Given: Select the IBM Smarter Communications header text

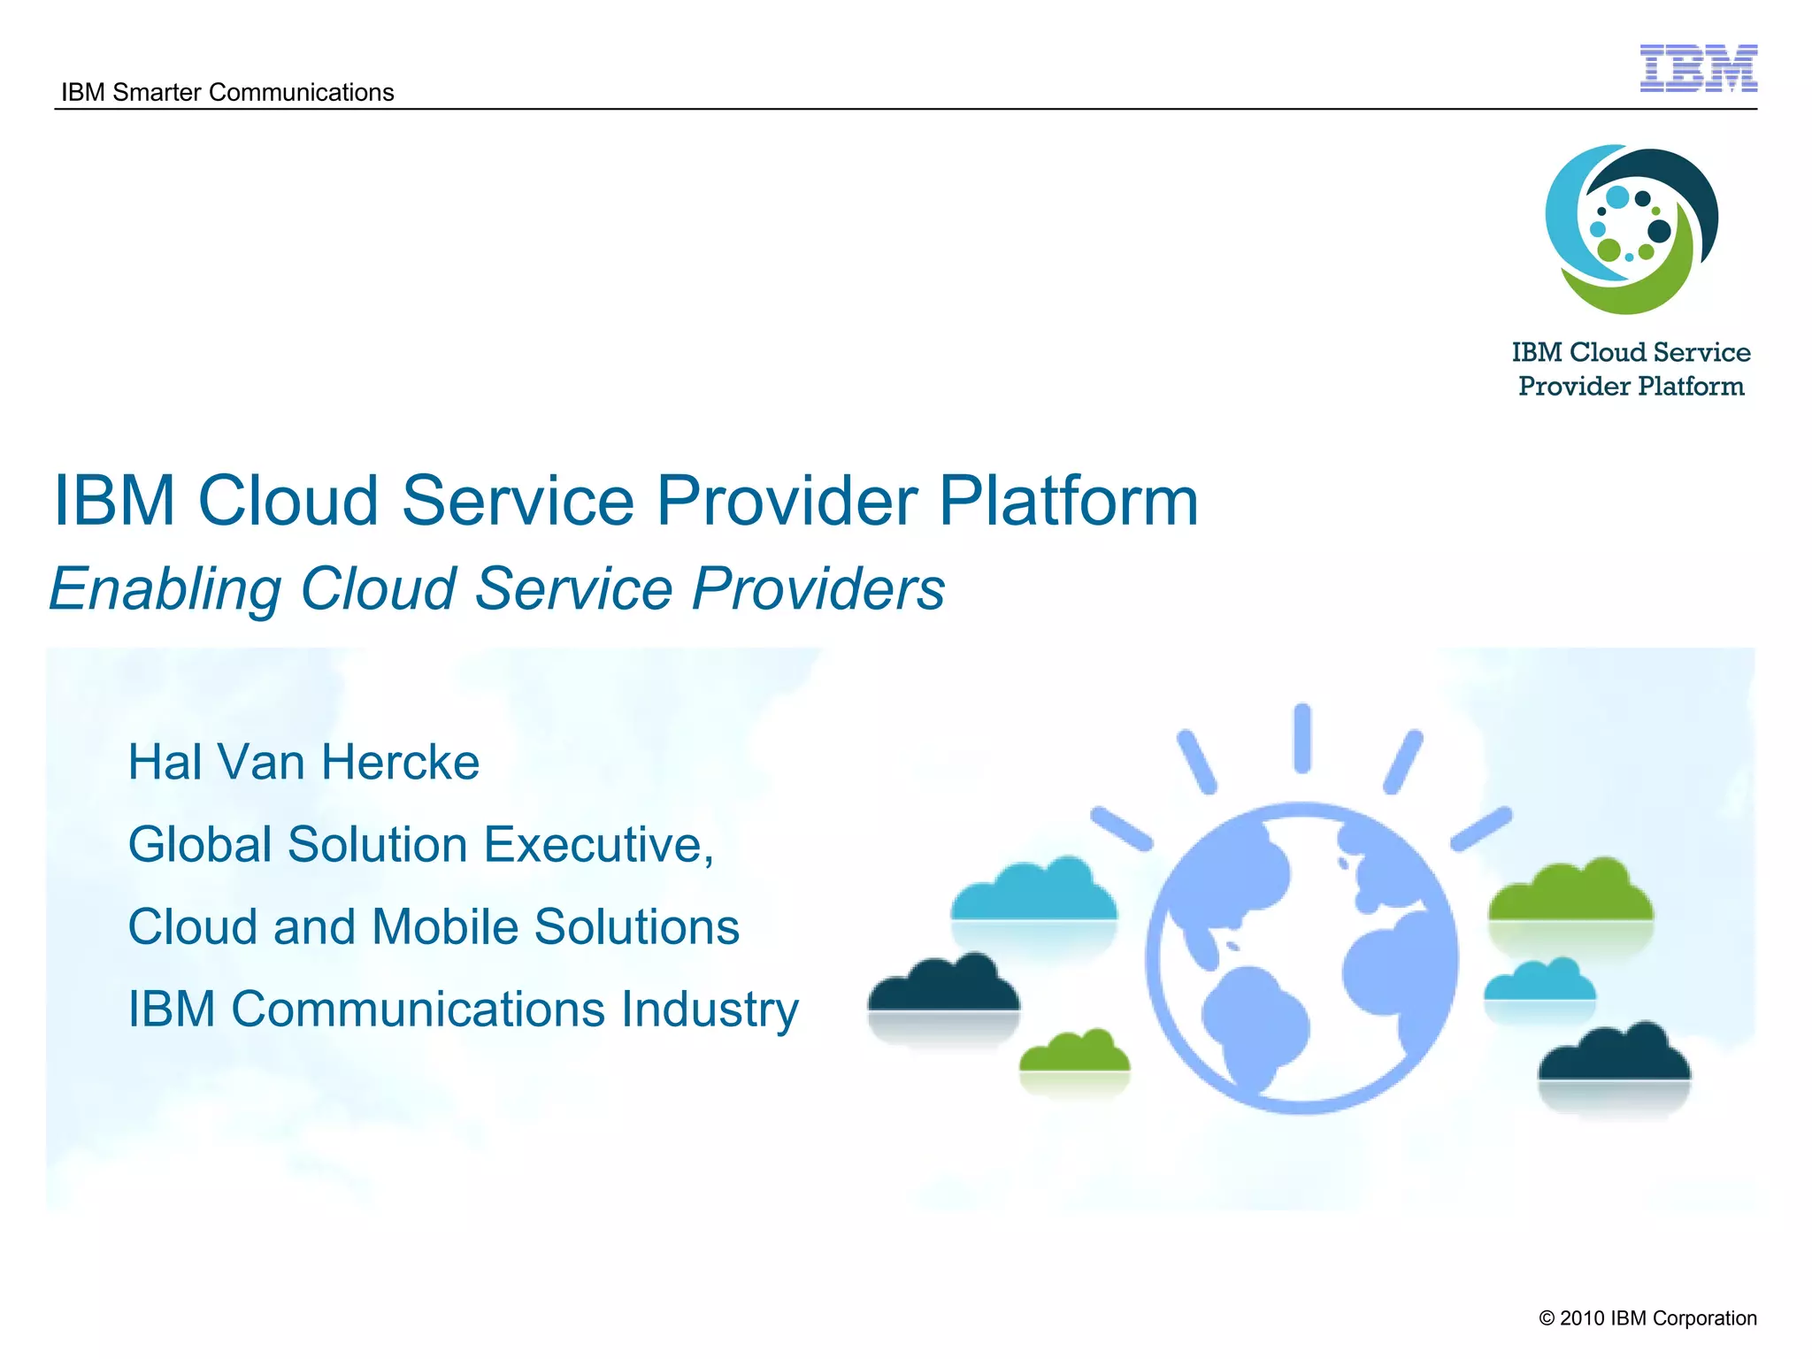Looking at the screenshot, I should pos(227,92).
